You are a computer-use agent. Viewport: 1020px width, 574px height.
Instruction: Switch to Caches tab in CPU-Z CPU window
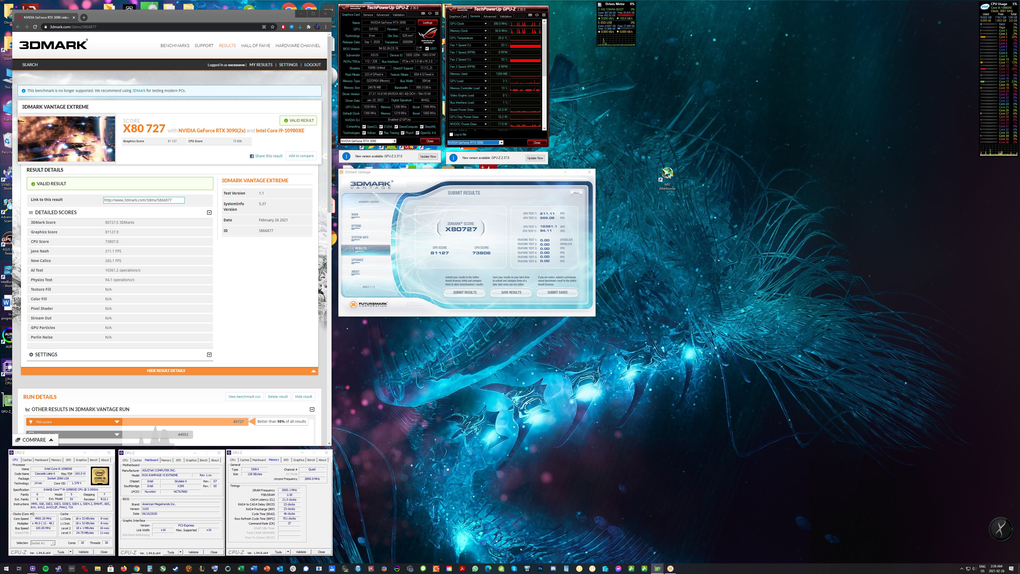pyautogui.click(x=27, y=460)
